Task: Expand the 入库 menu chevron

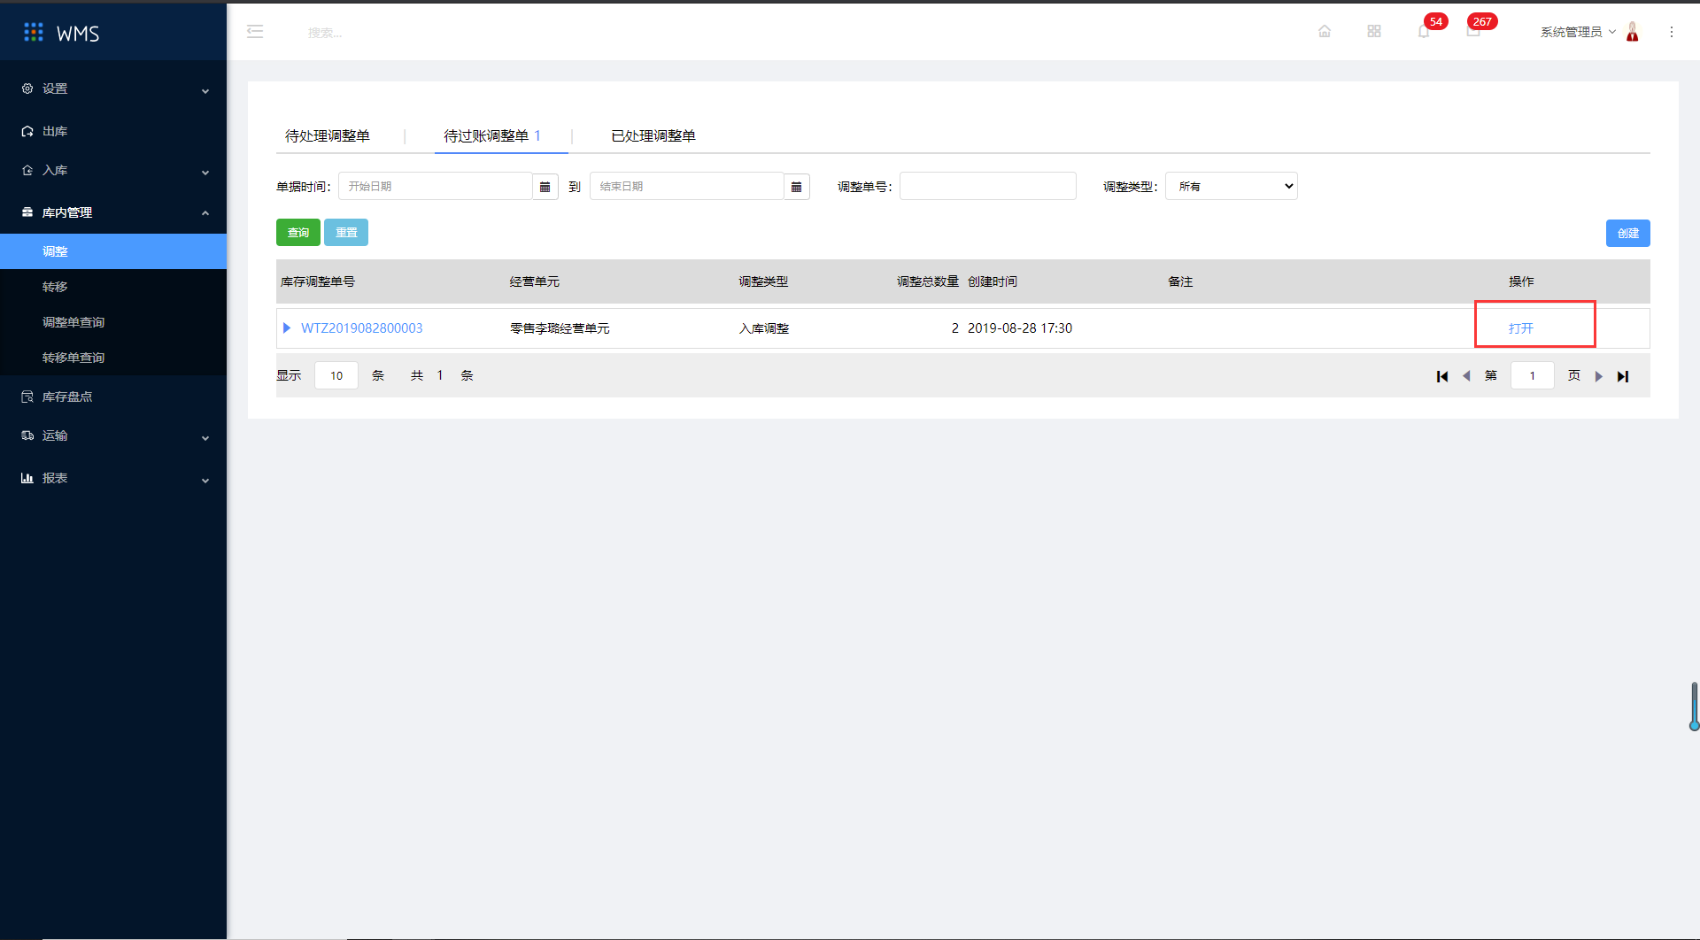Action: point(205,172)
